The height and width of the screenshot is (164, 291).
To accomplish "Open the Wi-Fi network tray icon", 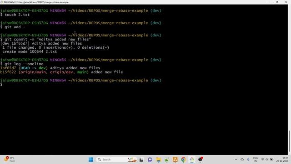I will [x=262, y=159].
